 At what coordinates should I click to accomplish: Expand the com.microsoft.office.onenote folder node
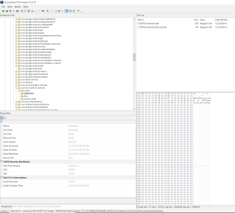pyautogui.click(x=16, y=85)
